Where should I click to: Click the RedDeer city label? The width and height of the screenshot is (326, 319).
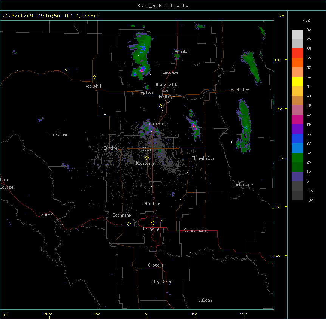pos(166,97)
